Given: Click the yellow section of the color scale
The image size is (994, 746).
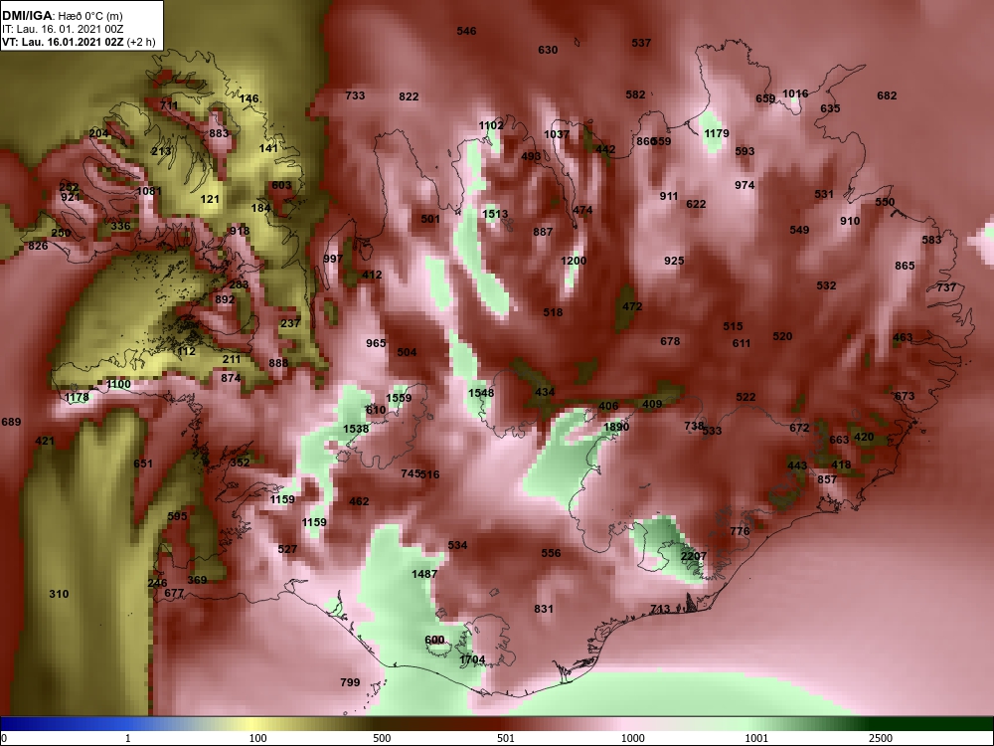Looking at the screenshot, I should (253, 724).
